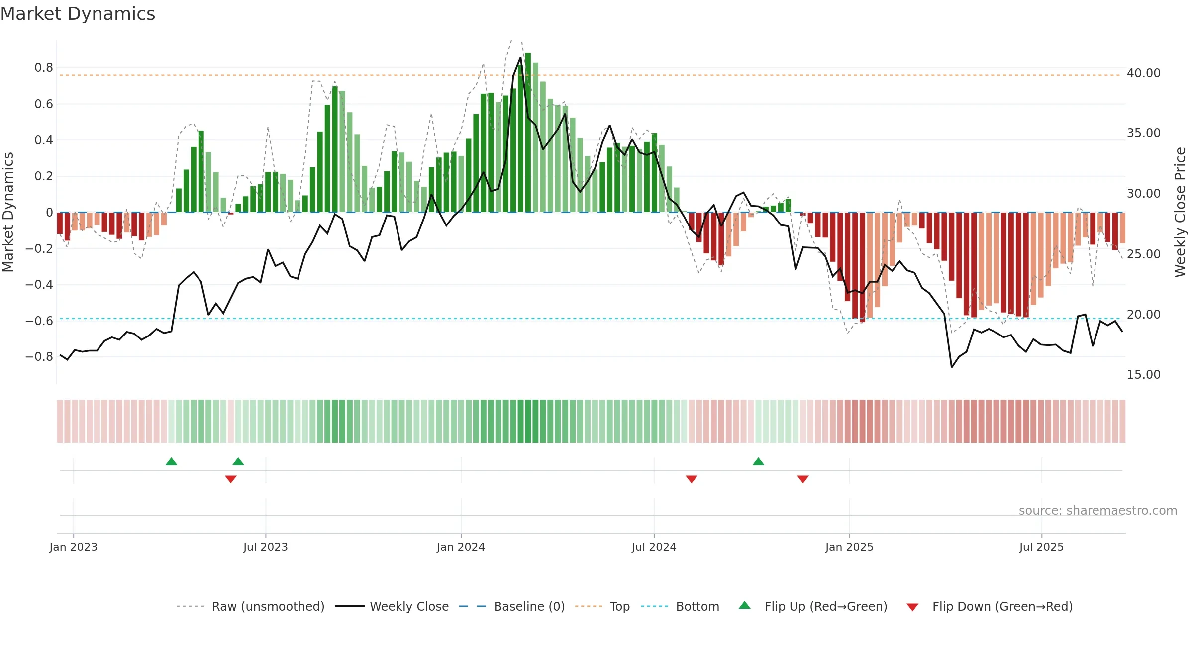Screen dimensions: 1194x672
Task: Toggle Flip Down (Green→Red) legend entry
Action: (x=989, y=606)
